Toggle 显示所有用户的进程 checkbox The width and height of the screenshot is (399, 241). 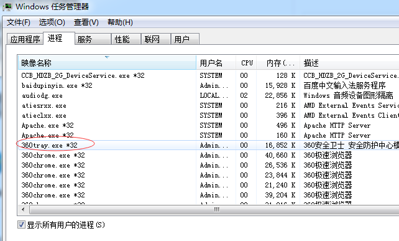pos(21,225)
